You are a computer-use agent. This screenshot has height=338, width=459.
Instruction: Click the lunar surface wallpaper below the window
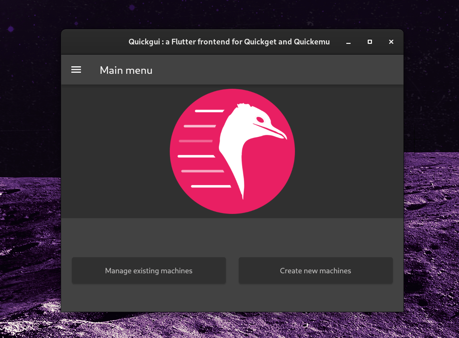click(228, 325)
